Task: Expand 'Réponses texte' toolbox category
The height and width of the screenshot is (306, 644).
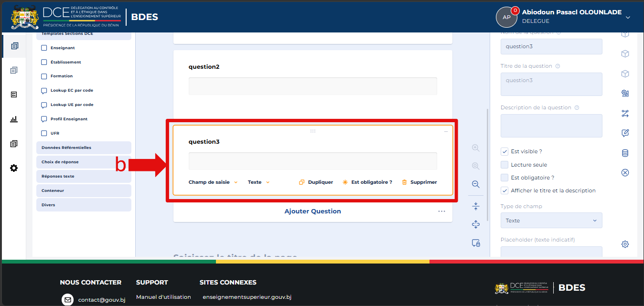Action: click(84, 176)
